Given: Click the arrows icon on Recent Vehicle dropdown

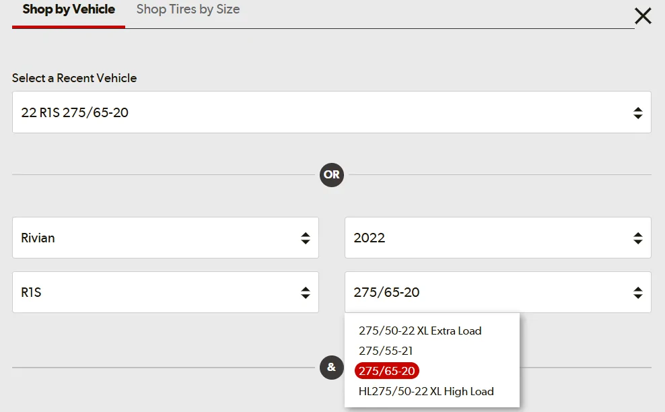Looking at the screenshot, I should point(638,112).
